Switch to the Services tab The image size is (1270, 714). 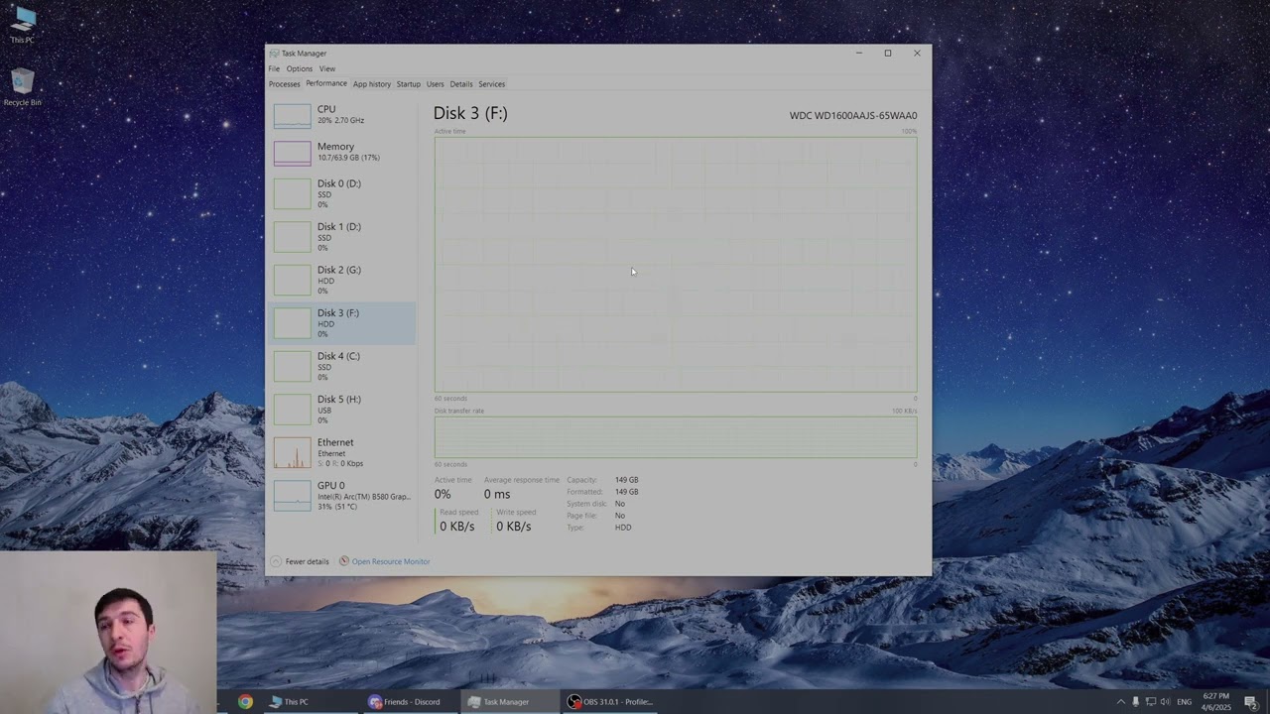(492, 84)
